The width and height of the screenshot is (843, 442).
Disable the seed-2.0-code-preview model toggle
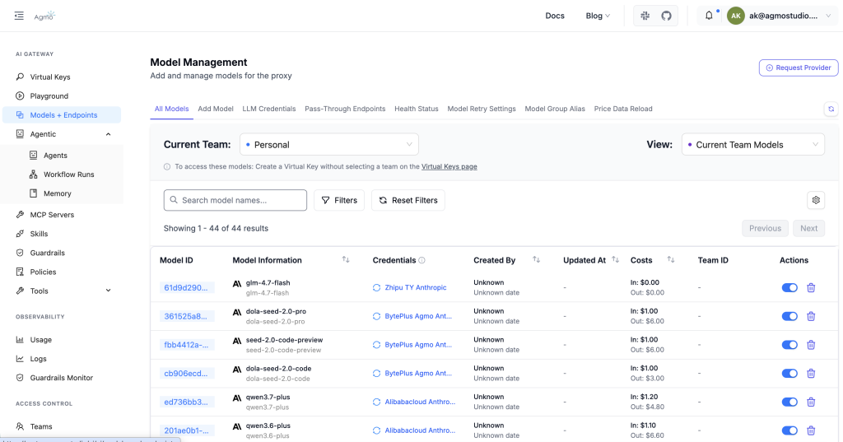(789, 345)
